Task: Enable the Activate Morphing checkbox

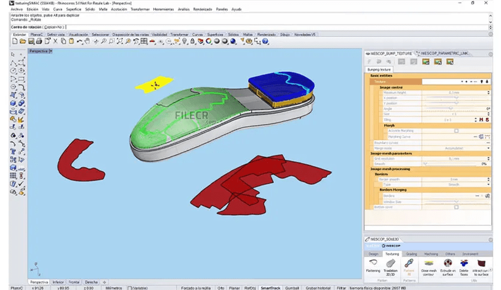Action: click(456, 131)
